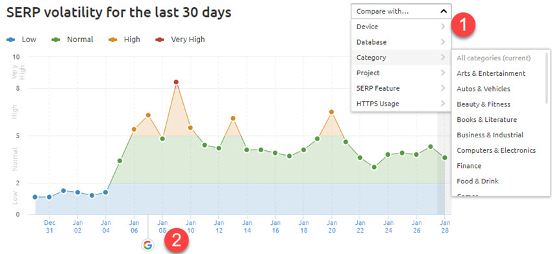552x254 pixels.
Task: Select Arts & Entertainment category
Action: (x=491, y=73)
